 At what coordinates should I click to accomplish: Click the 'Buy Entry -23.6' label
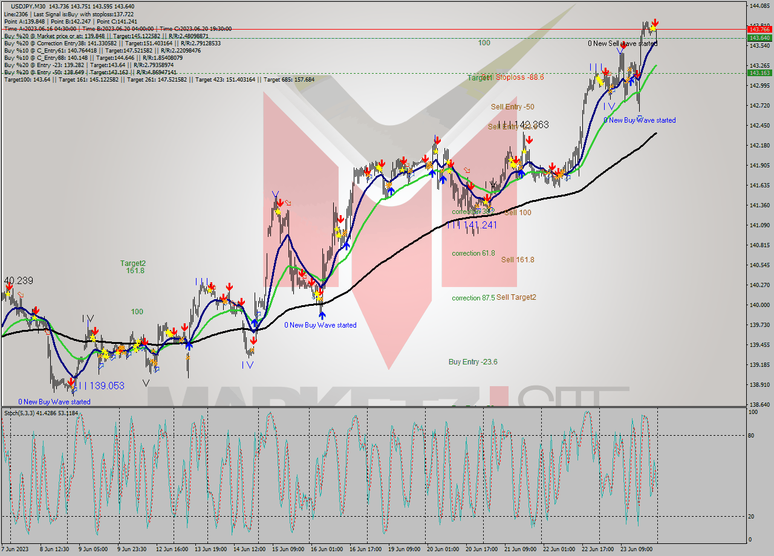pyautogui.click(x=473, y=362)
